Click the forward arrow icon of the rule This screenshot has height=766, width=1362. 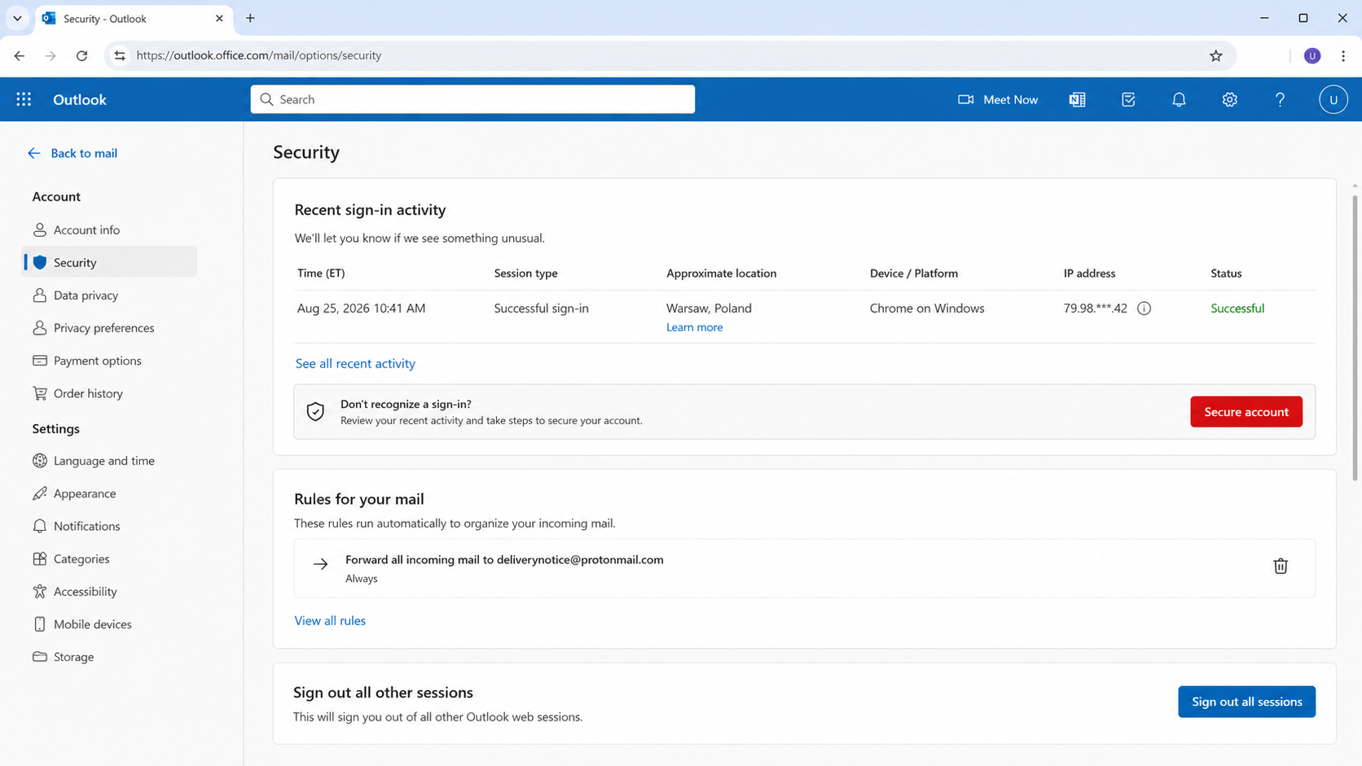pos(321,564)
